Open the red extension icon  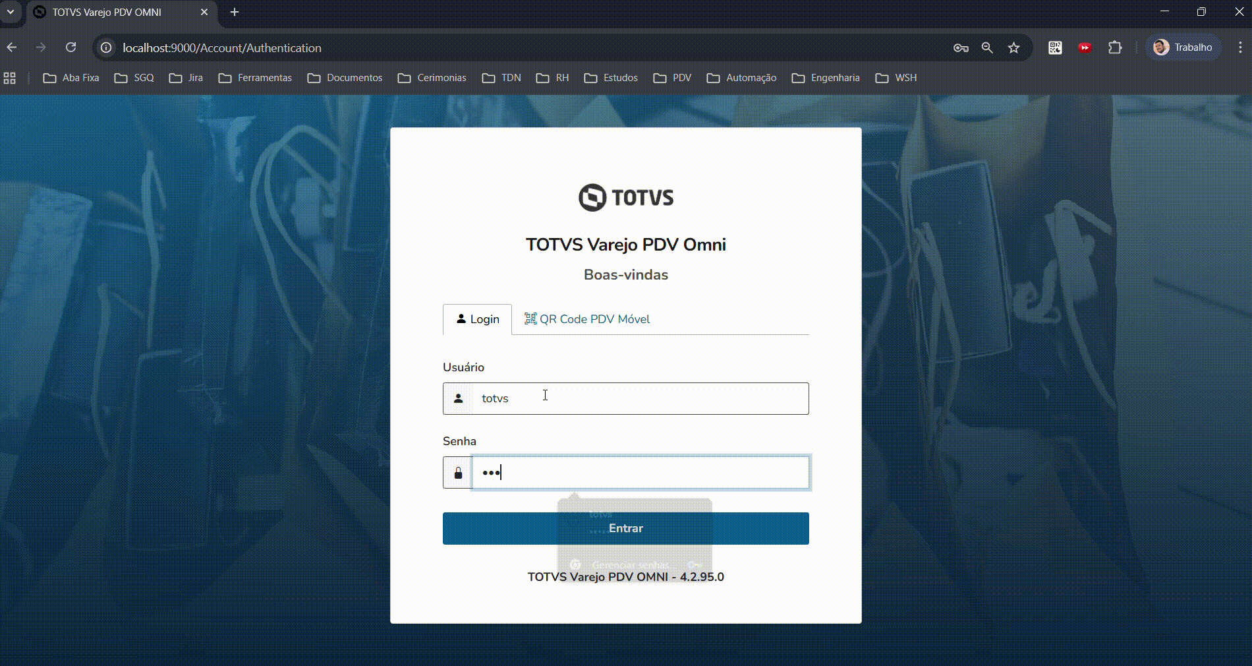1085,47
